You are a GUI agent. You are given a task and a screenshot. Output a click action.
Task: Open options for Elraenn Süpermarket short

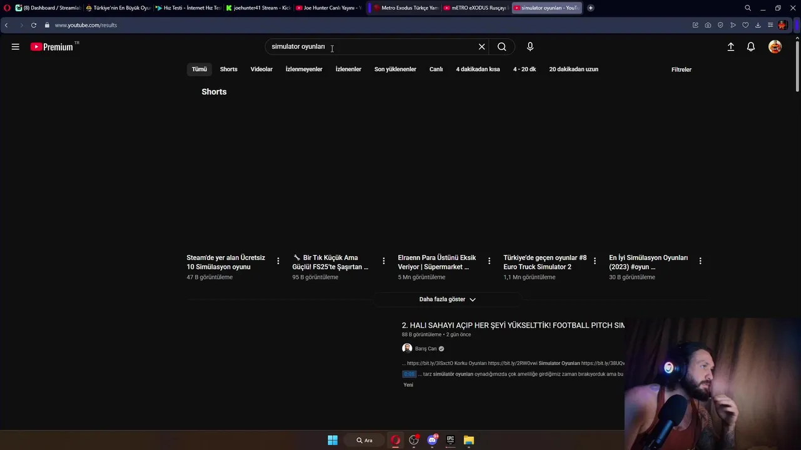[489, 261]
